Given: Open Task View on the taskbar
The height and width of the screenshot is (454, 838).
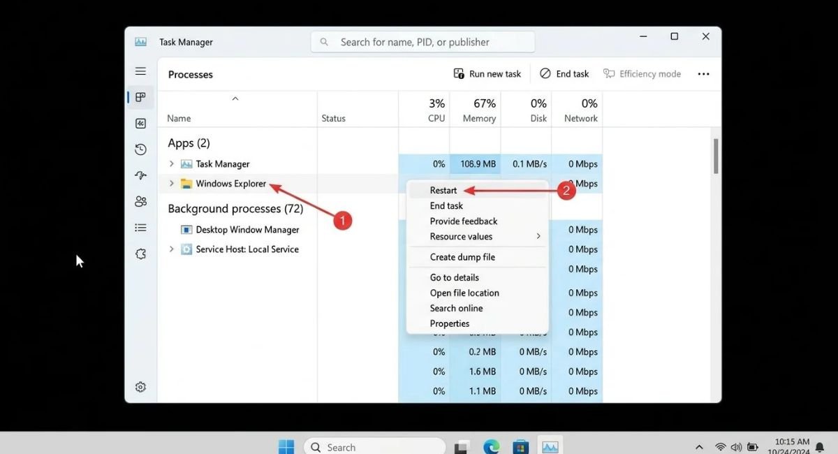Looking at the screenshot, I should pos(461,448).
